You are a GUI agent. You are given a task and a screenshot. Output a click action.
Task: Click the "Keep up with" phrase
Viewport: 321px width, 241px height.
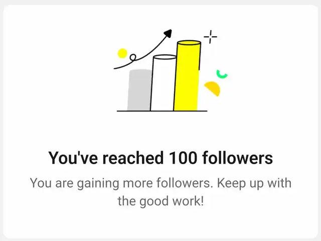click(x=254, y=183)
